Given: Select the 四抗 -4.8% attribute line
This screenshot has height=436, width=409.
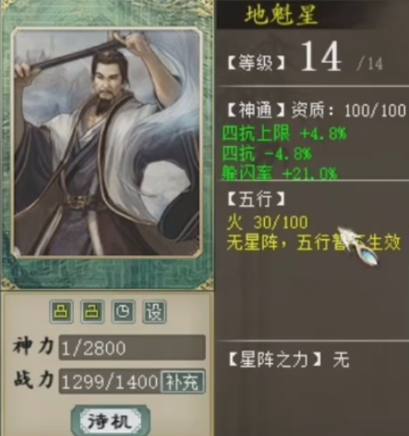Looking at the screenshot, I should click(x=267, y=153).
